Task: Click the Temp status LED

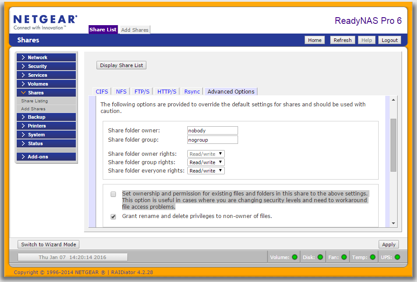Action: (372, 257)
